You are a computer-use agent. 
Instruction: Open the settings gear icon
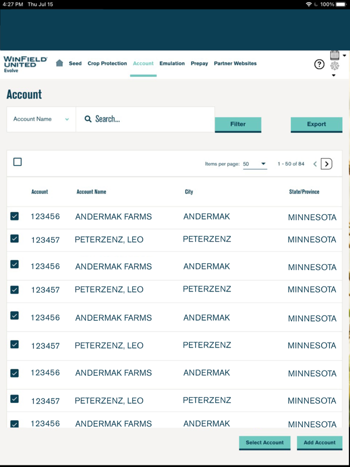[335, 66]
